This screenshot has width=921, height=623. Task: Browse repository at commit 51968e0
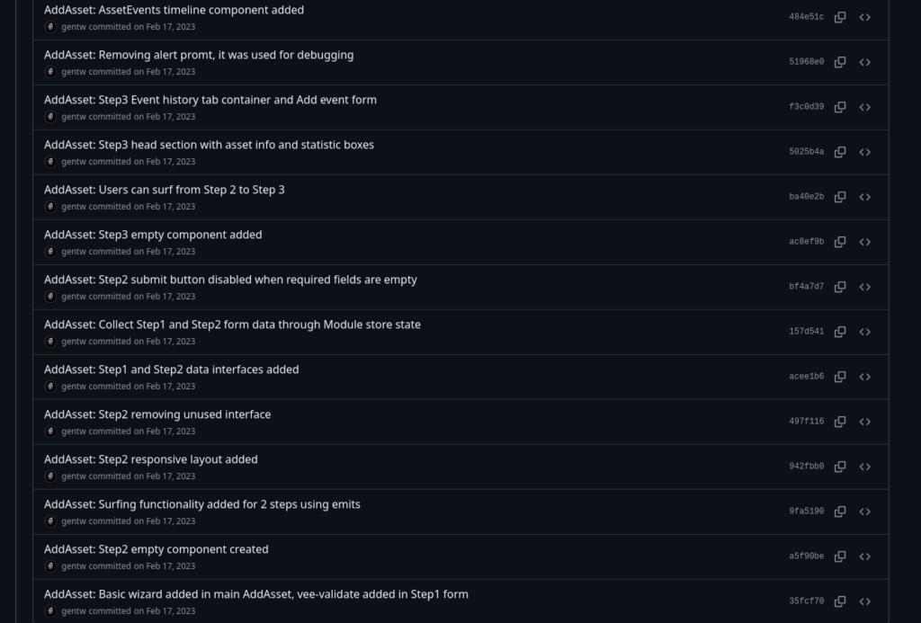(864, 62)
